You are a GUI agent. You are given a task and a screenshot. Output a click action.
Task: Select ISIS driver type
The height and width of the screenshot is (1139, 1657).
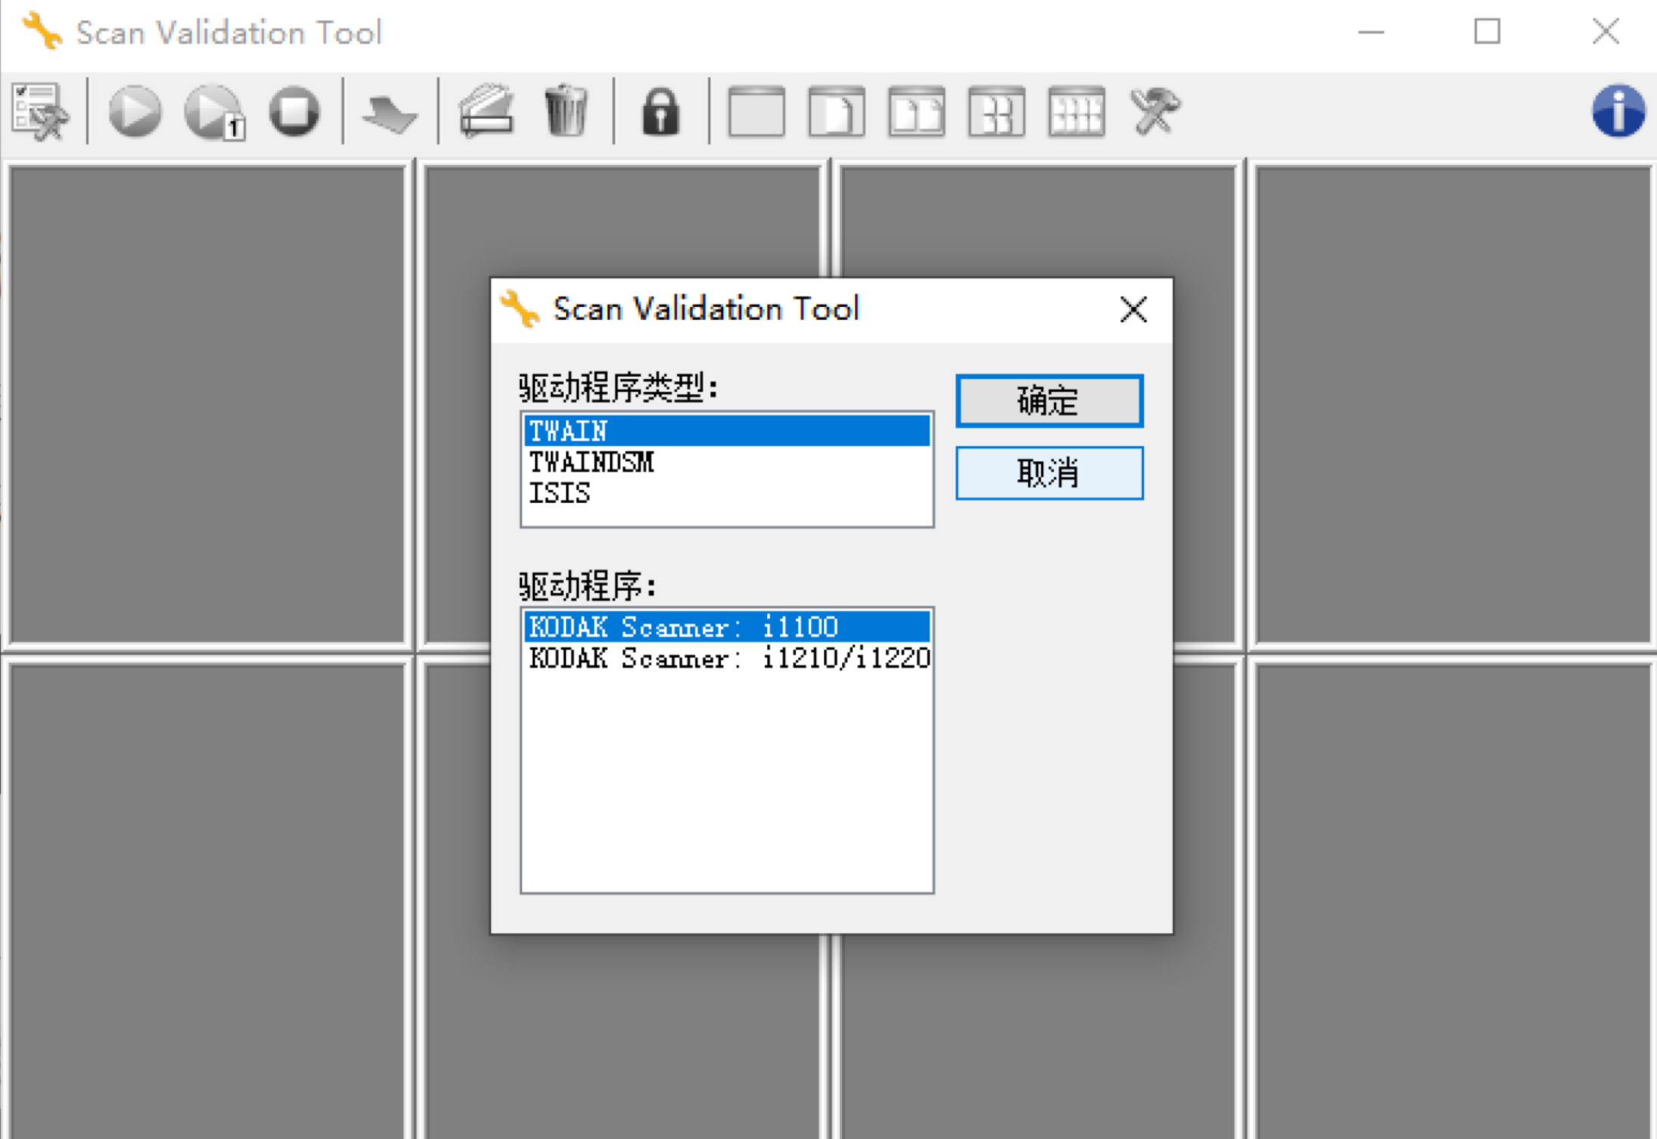coord(726,493)
